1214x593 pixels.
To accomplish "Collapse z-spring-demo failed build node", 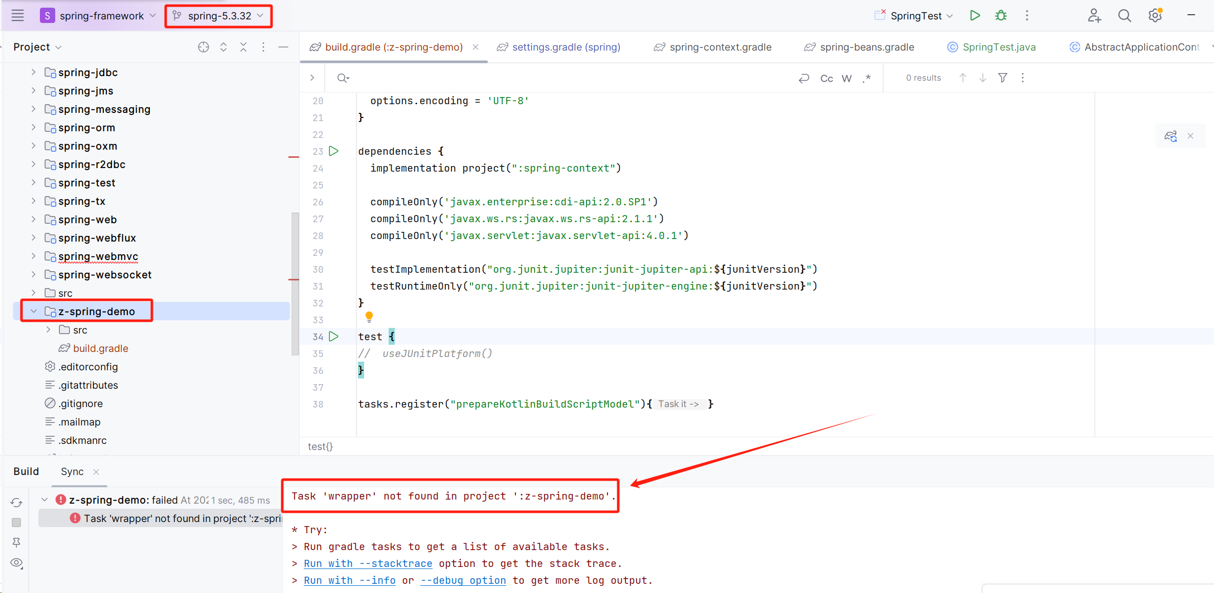I will (44, 500).
